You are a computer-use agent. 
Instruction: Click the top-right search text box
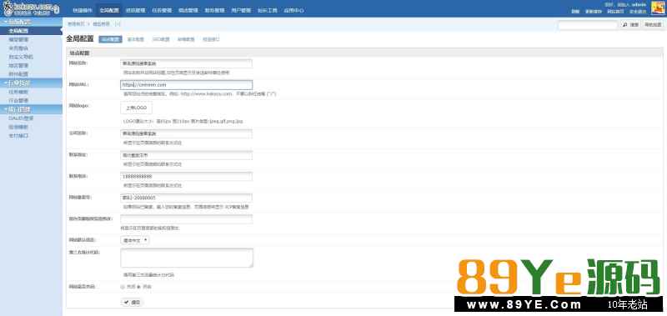coord(588,25)
